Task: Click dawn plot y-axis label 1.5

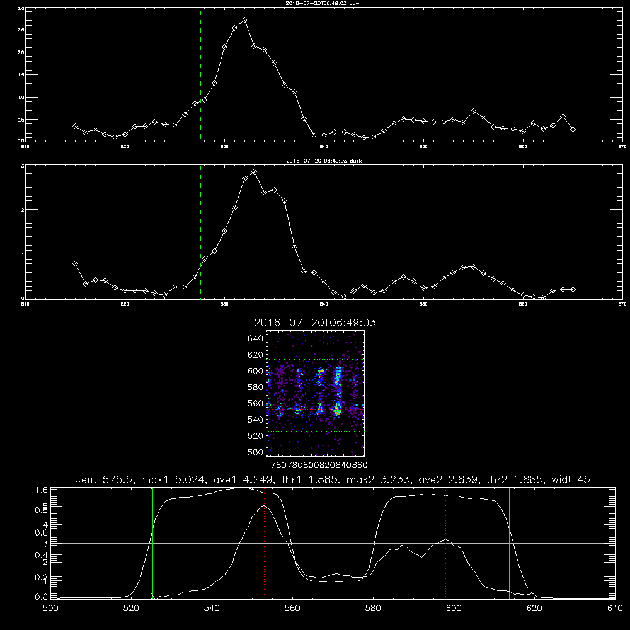Action: point(21,75)
